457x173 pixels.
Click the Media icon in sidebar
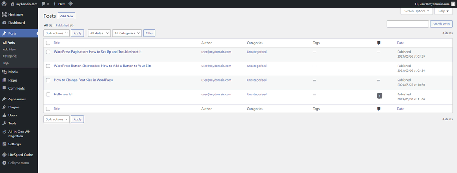(4, 72)
